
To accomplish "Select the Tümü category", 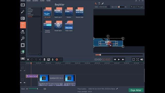I will tap(29, 8).
